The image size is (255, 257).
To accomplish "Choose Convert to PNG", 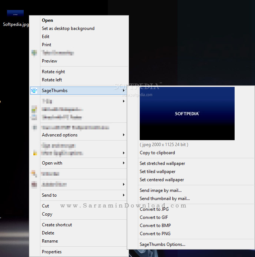I will (x=191, y=234).
